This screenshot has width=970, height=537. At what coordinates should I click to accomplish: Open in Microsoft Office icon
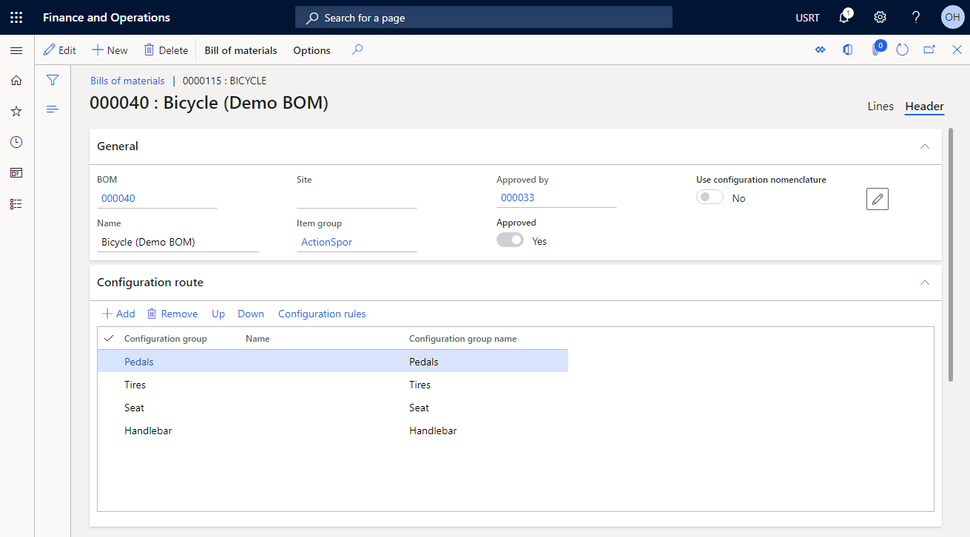pyautogui.click(x=847, y=50)
